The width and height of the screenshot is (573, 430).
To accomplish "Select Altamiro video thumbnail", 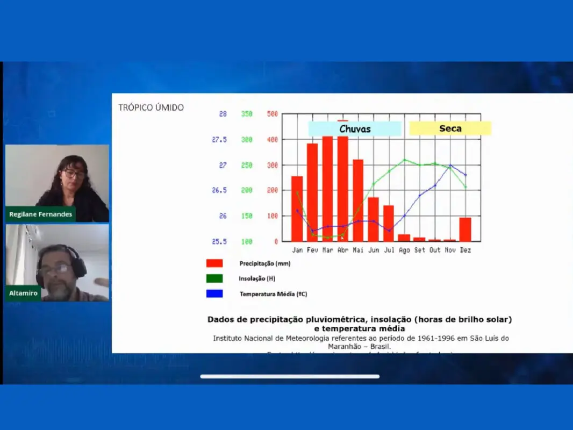I will click(x=57, y=263).
